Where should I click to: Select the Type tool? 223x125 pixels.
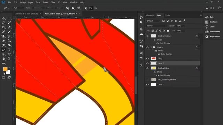pyautogui.click(x=9, y=50)
